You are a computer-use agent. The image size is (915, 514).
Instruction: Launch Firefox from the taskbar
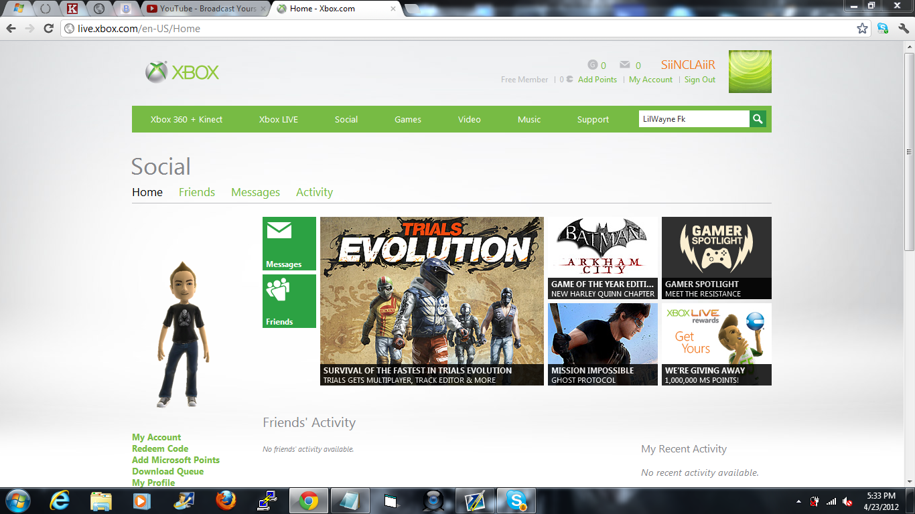tap(226, 501)
